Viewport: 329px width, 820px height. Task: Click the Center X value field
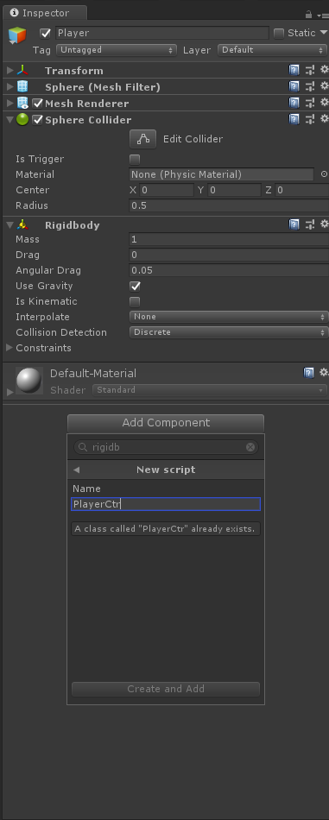167,190
